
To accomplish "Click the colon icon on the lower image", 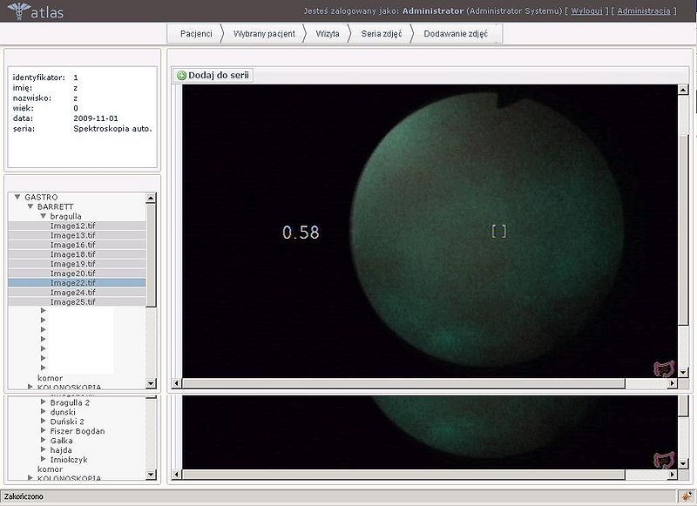I will pyautogui.click(x=665, y=460).
